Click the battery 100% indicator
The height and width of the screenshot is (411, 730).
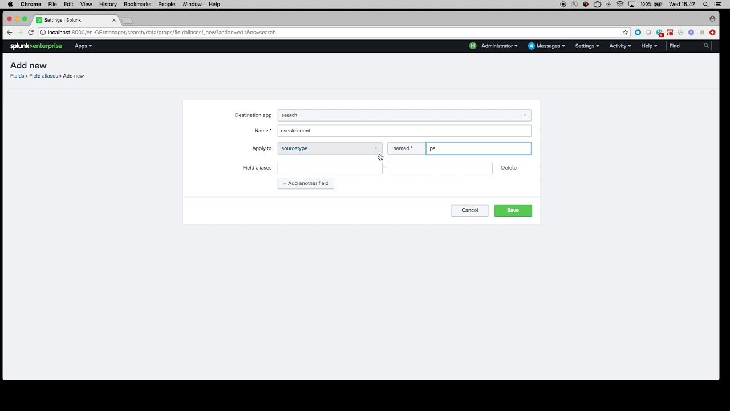652,4
